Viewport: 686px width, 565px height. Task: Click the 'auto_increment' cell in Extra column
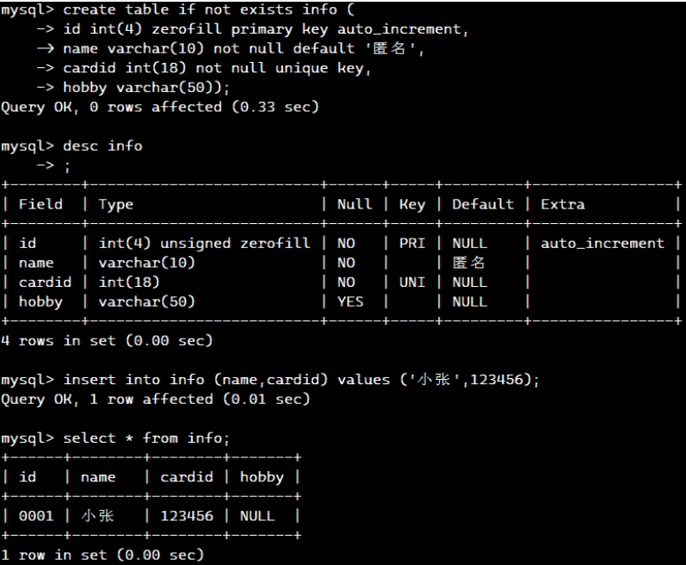[x=603, y=244]
